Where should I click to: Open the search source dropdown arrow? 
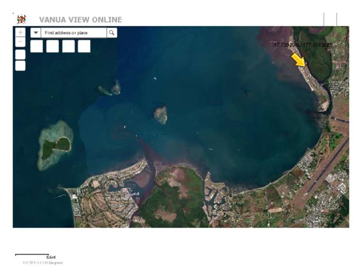pyautogui.click(x=36, y=32)
